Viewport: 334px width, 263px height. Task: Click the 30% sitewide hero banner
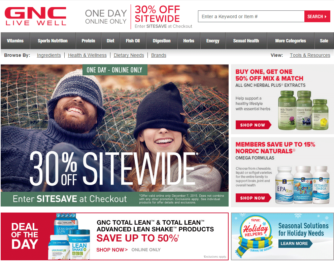[x=114, y=136]
